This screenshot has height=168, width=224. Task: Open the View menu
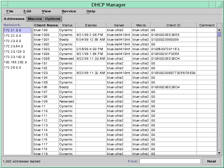46,11
